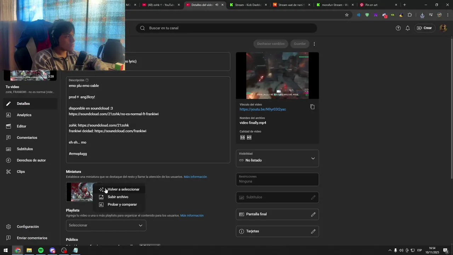
Task: Open the Clips sidebar section
Action: (x=30, y=172)
